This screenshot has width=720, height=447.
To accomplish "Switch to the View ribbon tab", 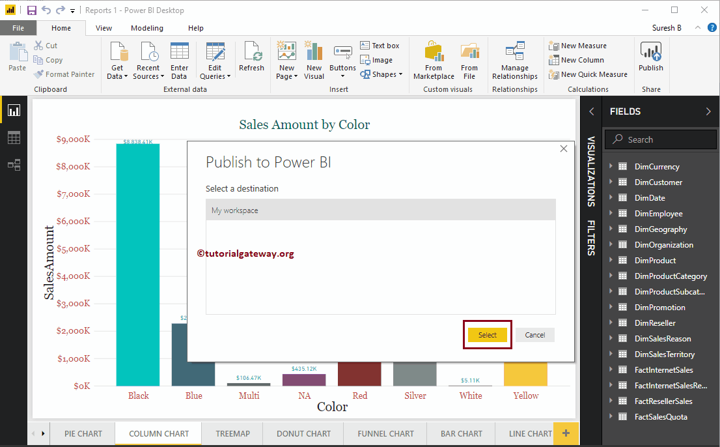I will [104, 28].
